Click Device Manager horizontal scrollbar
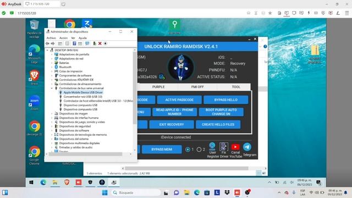 coord(86,154)
